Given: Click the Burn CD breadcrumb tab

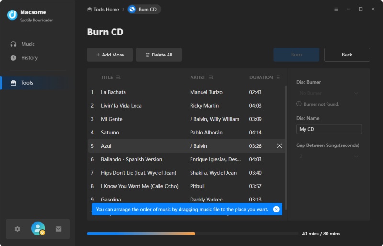Looking at the screenshot, I should point(145,9).
